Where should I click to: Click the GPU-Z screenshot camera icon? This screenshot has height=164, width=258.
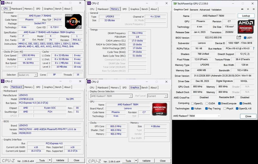(242, 10)
